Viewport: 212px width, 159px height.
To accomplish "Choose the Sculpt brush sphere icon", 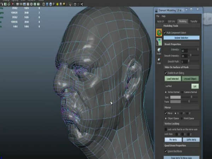I will [x=159, y=51].
